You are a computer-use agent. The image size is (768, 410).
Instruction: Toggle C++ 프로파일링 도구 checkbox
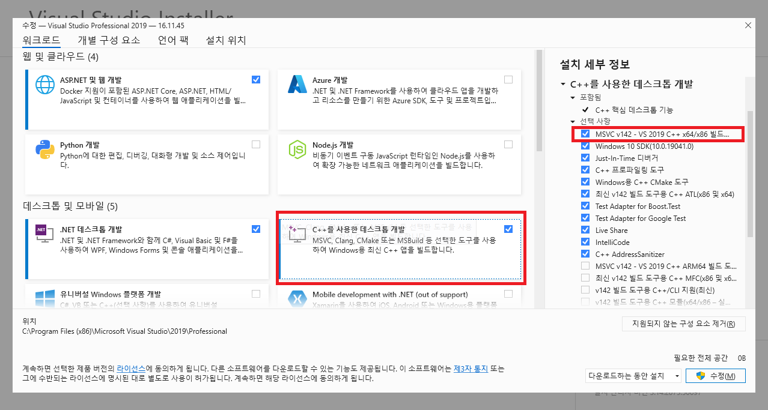[x=585, y=170]
